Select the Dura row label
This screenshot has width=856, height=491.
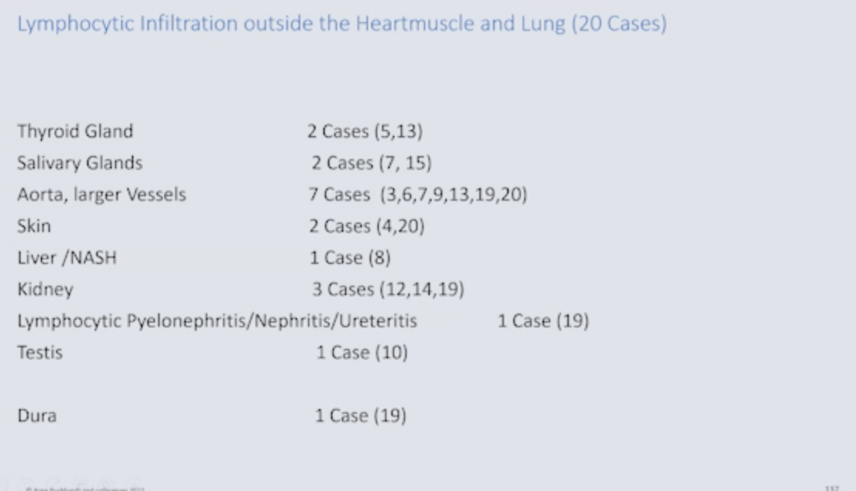37,415
